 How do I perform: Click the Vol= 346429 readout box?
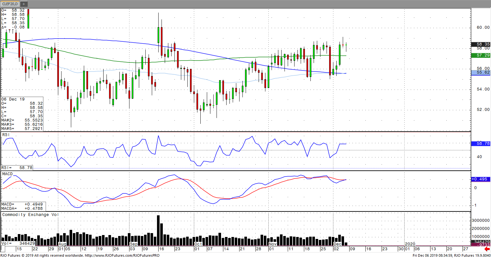pyautogui.click(x=18, y=243)
